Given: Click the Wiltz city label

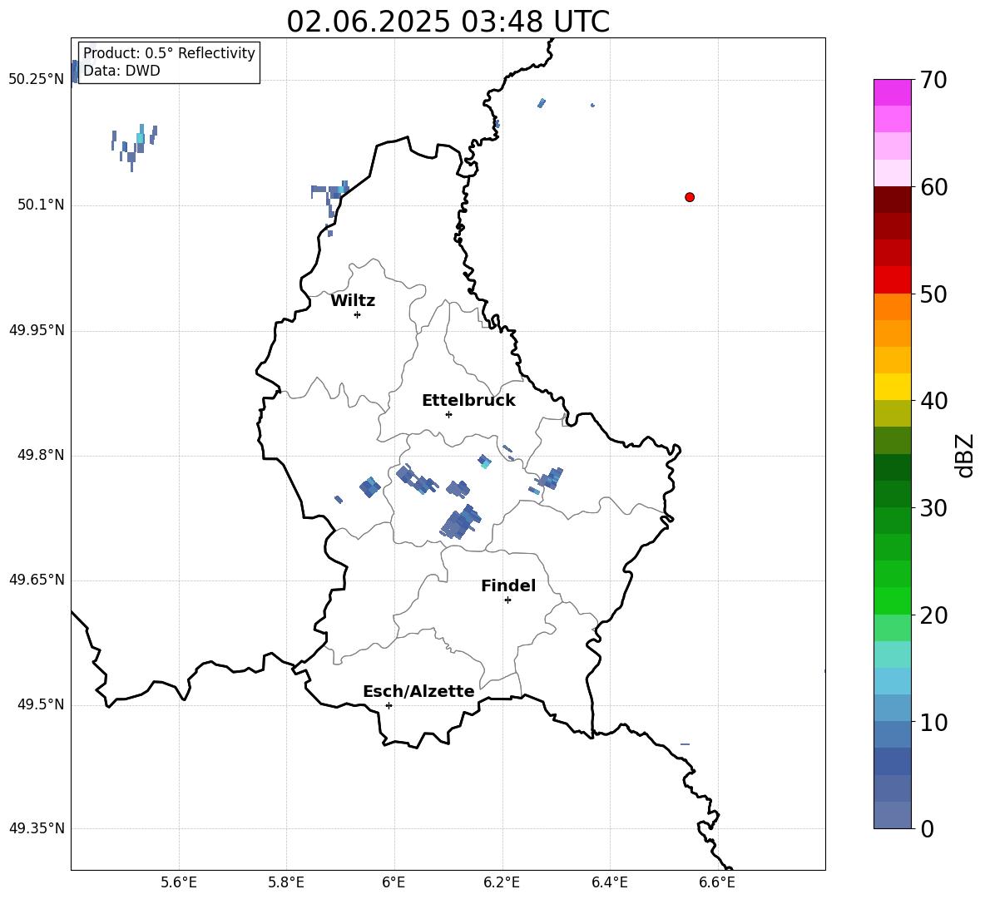Looking at the screenshot, I should point(353,301).
